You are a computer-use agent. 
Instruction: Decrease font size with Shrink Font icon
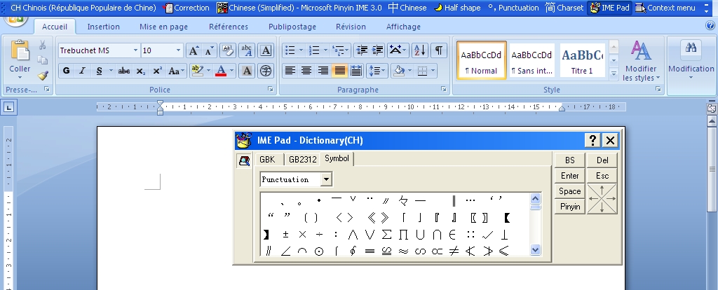[x=209, y=50]
